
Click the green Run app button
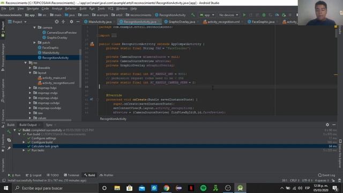pyautogui.click(x=244, y=15)
